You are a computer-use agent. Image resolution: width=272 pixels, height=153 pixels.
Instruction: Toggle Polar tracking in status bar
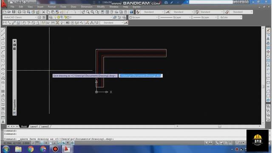(x=46, y=143)
